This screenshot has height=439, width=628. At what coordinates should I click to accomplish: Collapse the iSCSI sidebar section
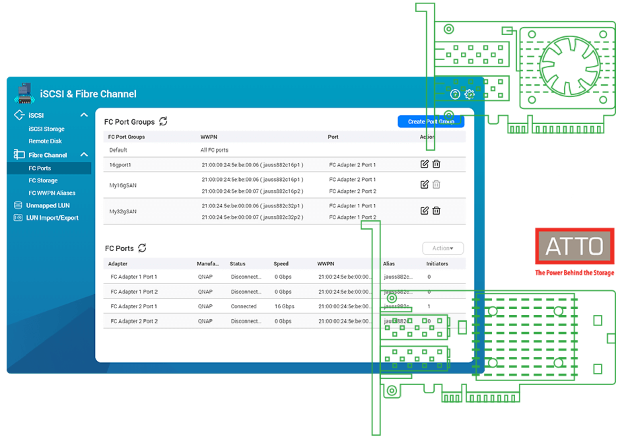[x=84, y=115]
